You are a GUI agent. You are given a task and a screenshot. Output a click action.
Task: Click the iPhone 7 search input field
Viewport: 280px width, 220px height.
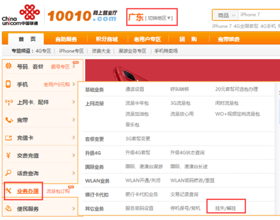tap(259, 15)
